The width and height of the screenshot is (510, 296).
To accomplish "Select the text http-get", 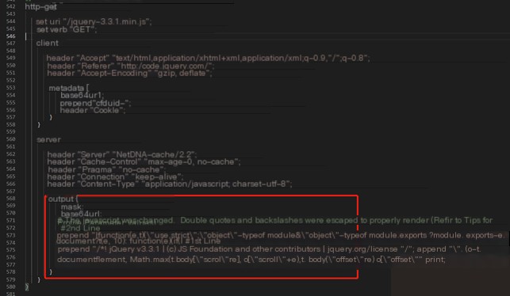I will pos(41,6).
